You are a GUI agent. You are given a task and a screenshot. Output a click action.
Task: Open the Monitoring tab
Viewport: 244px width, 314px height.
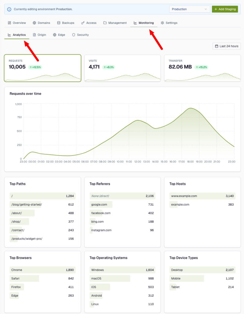pos(144,23)
